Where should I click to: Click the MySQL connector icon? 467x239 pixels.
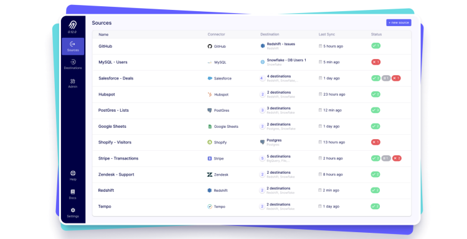(210, 62)
